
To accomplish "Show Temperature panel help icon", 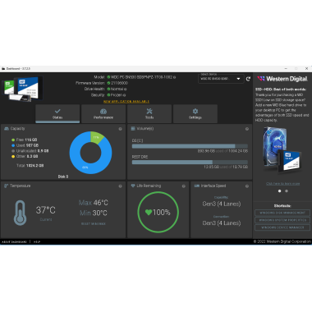I will click(x=120, y=186).
